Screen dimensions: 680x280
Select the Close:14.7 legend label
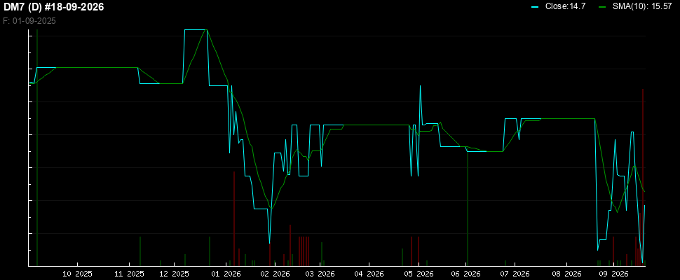click(561, 7)
